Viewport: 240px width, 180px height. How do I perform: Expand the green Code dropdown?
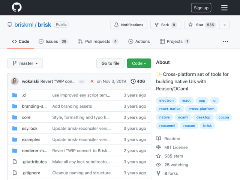pyautogui.click(x=139, y=63)
